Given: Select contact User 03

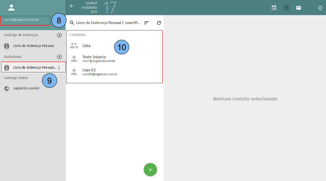Looking at the screenshot, I should 89,72.
